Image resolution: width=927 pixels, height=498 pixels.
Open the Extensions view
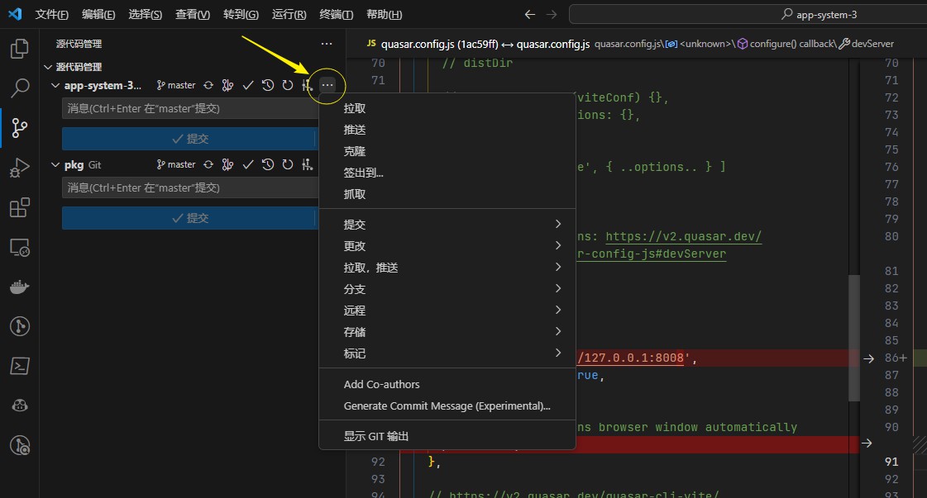pyautogui.click(x=19, y=207)
